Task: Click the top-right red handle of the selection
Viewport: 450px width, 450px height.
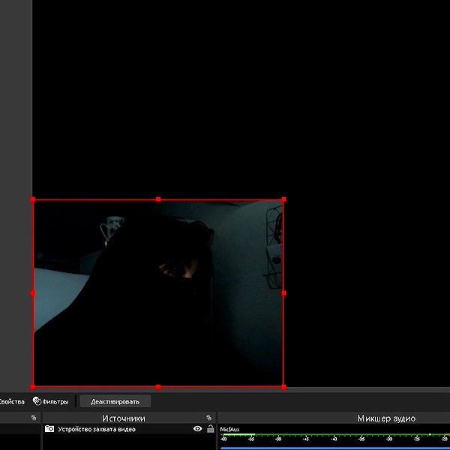Action: (x=283, y=199)
